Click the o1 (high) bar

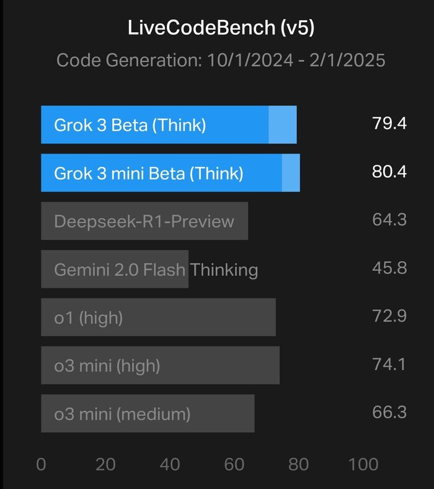coord(158,318)
